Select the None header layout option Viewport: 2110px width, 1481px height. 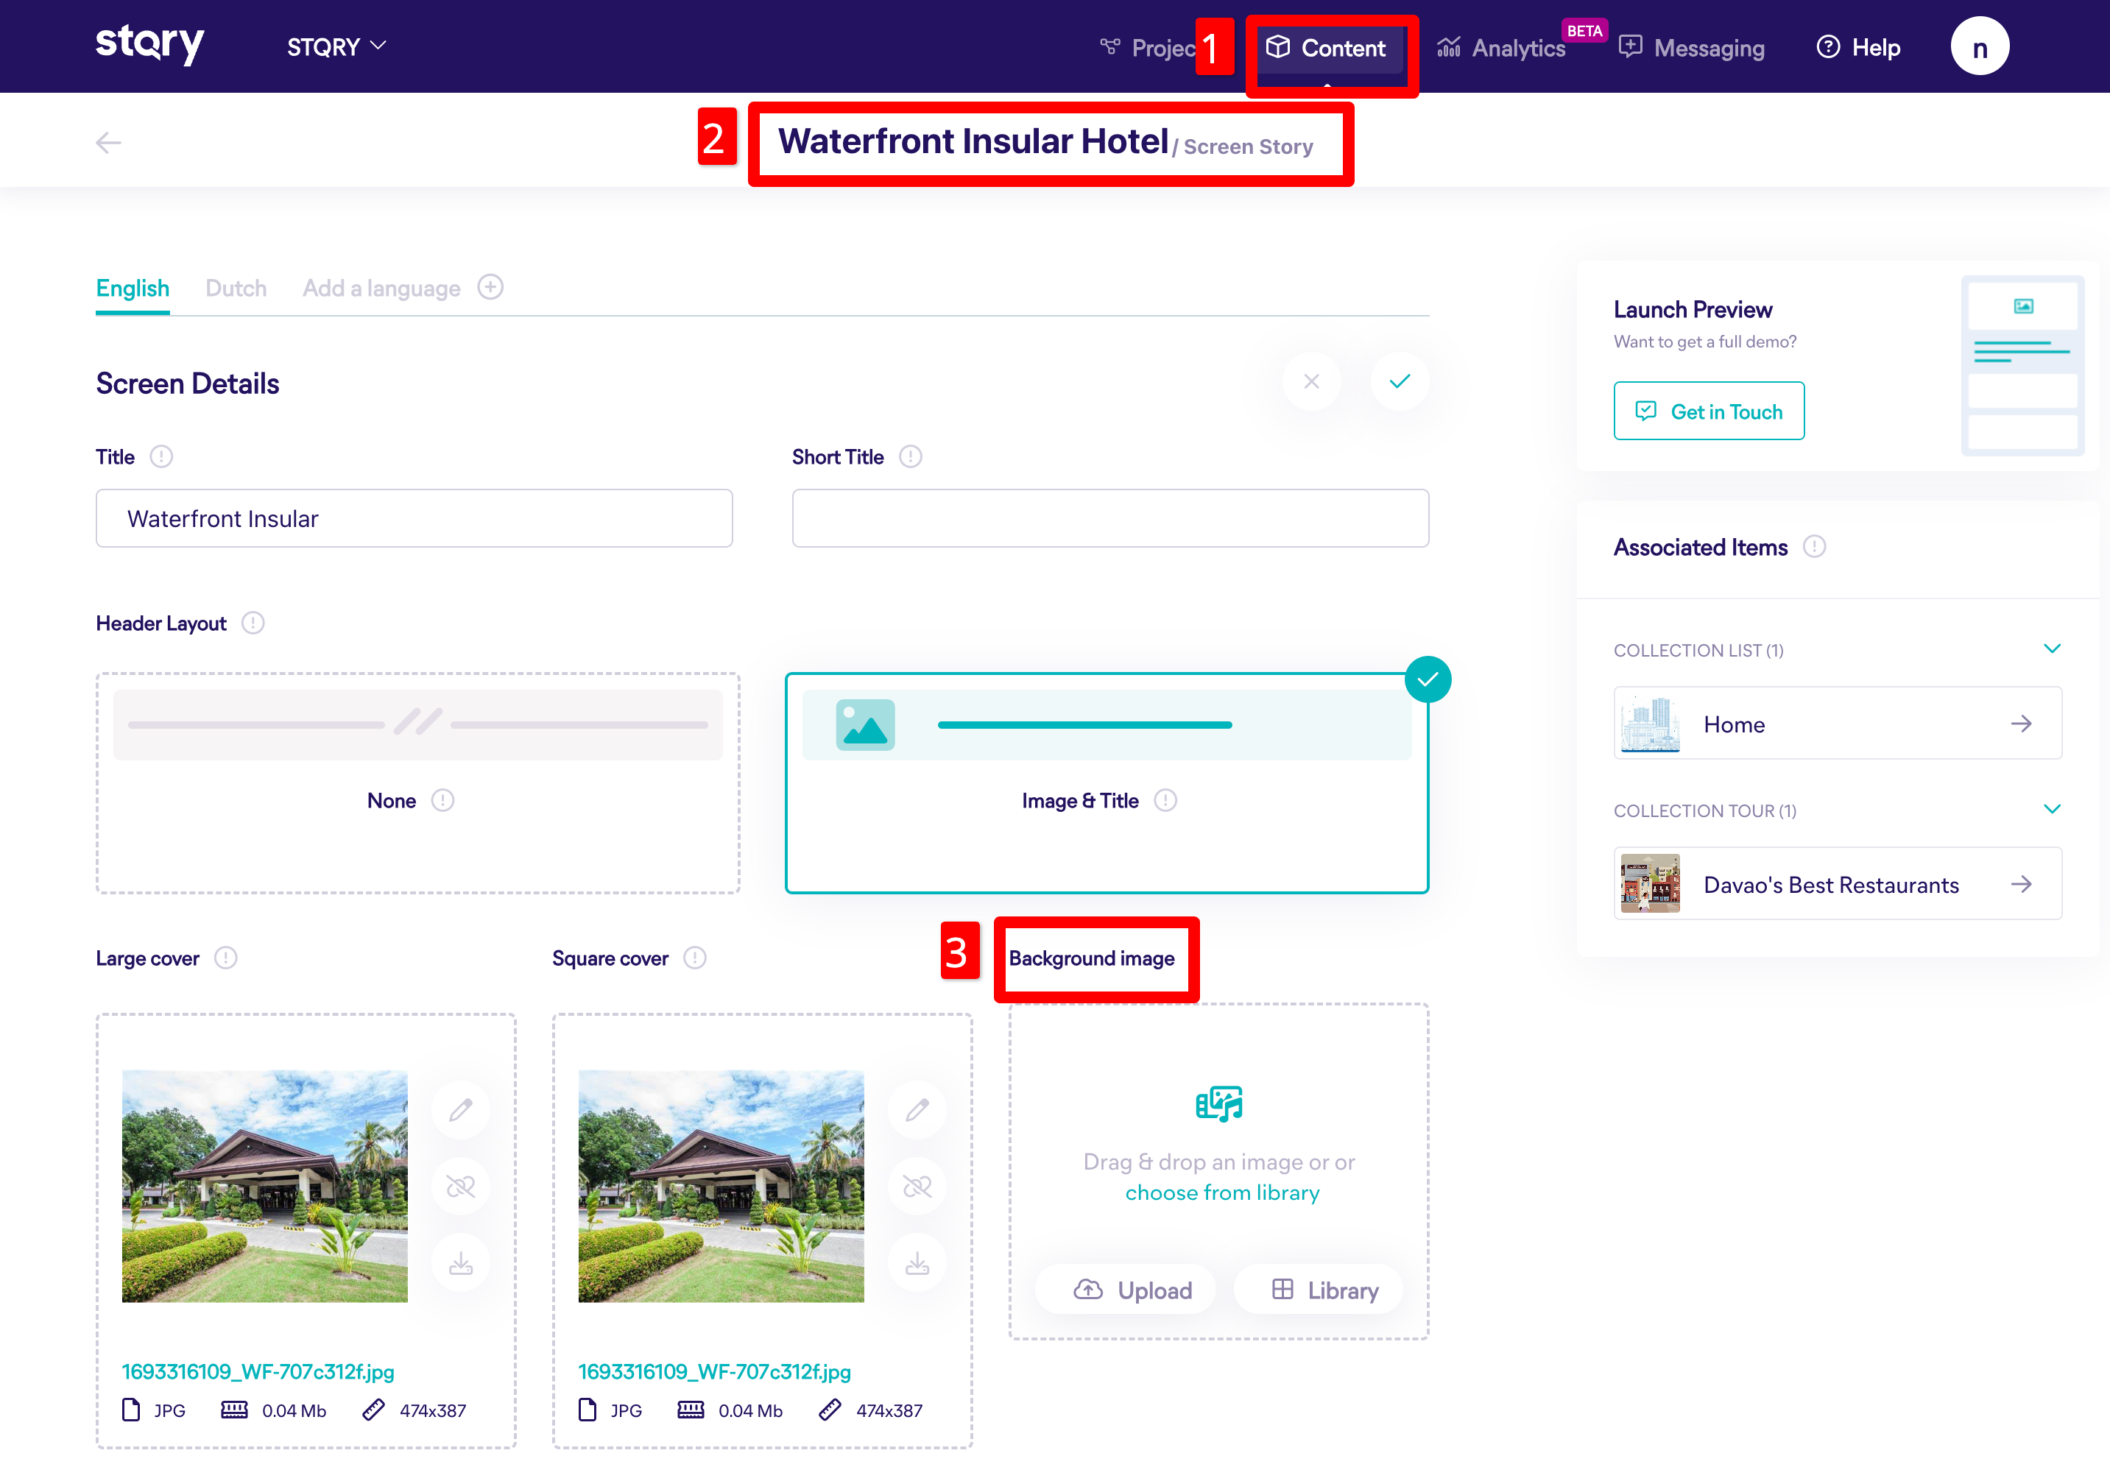417,782
